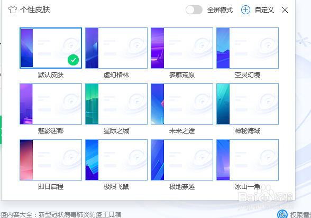Screen dimensions: 311x218
Task: Apply the 寥廓荒原 skin thumbnail
Action: [182, 48]
